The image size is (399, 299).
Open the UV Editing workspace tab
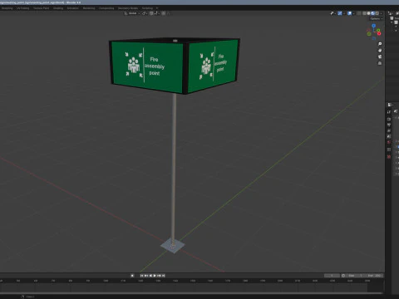(x=22, y=8)
